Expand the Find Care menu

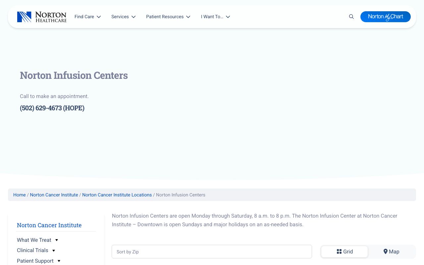[87, 17]
